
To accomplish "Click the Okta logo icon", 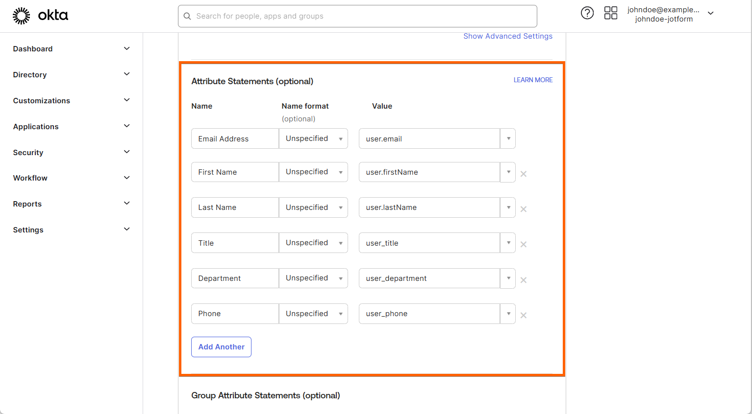I will coord(22,16).
